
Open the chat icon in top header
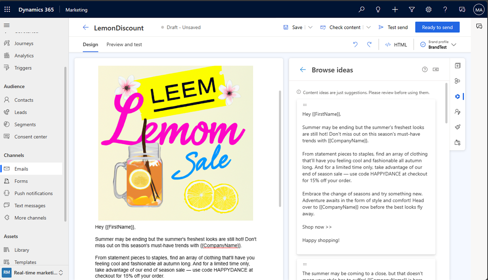pos(462,9)
